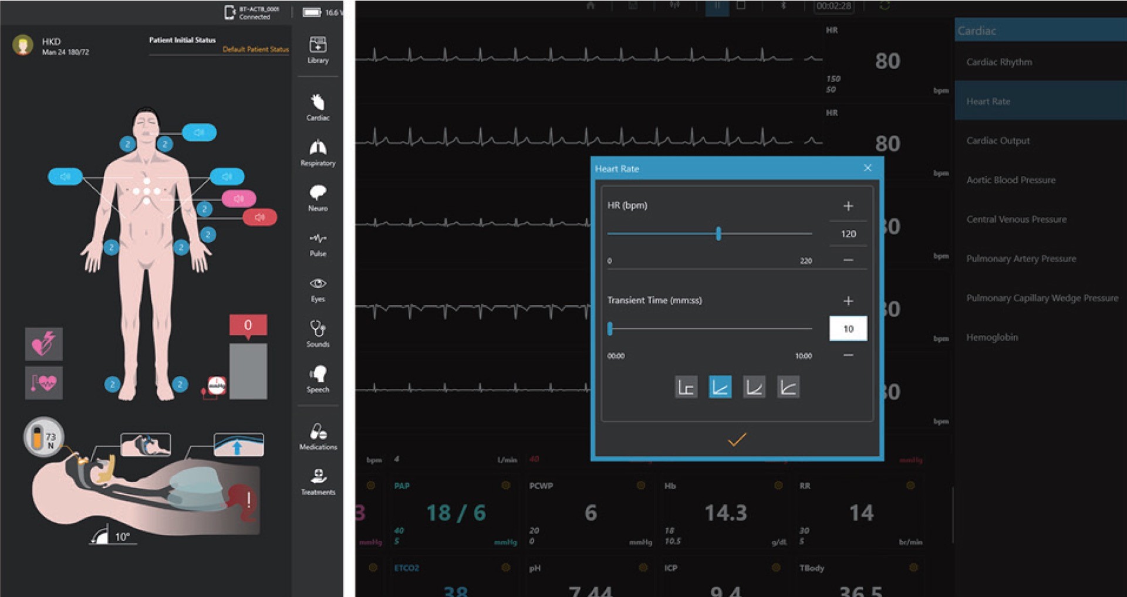Click the red sound bubble on manikin
This screenshot has width=1127, height=597.
(259, 218)
